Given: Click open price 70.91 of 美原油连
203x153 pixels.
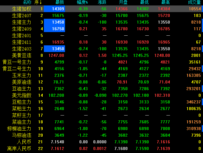Looking at the screenshot, I should [x=122, y=82].
